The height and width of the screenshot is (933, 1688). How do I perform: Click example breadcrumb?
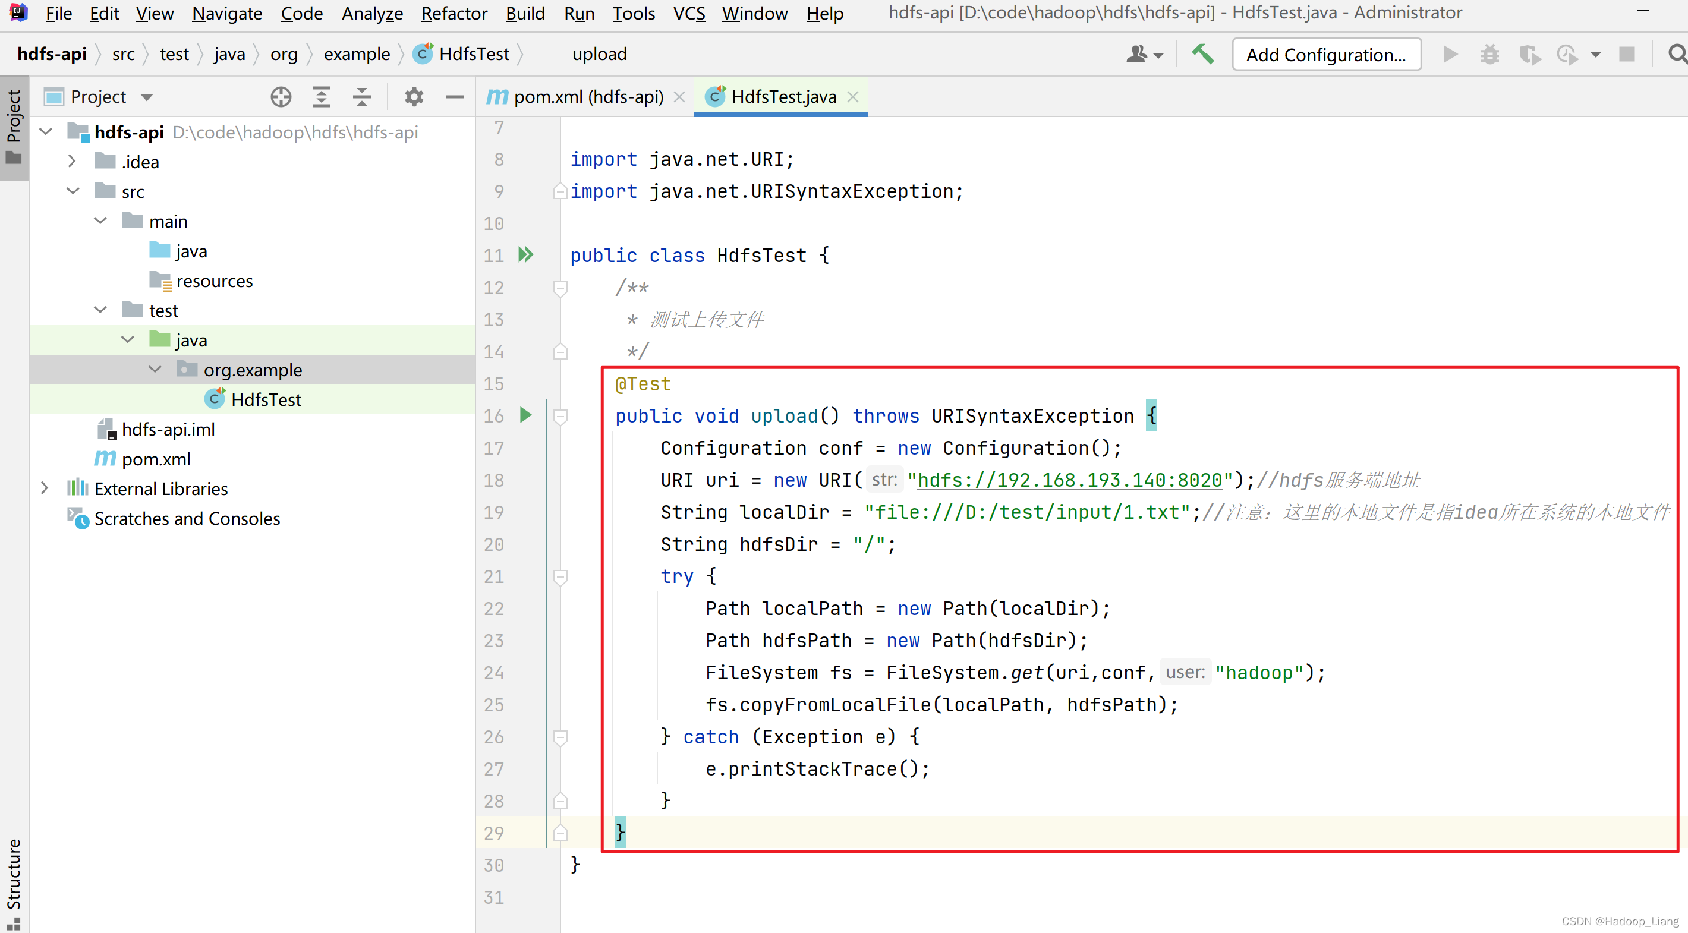point(357,53)
